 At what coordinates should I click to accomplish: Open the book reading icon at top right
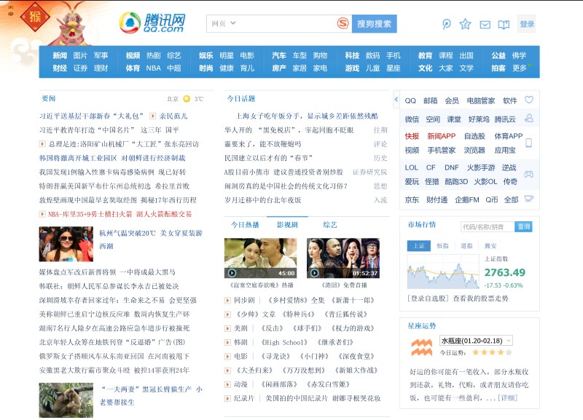[503, 25]
